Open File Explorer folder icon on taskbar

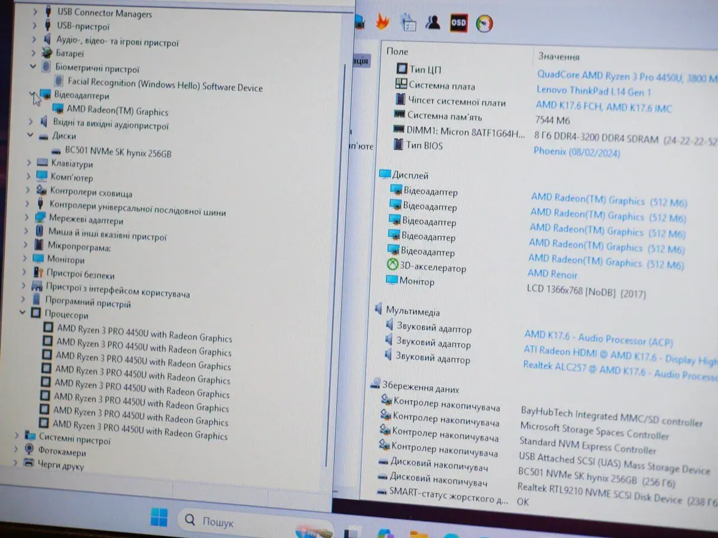418,534
